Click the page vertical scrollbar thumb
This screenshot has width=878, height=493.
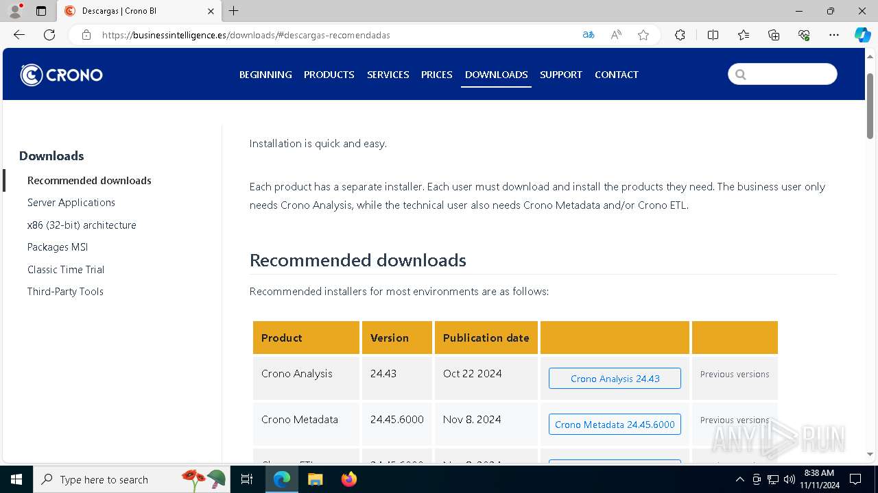(870, 106)
